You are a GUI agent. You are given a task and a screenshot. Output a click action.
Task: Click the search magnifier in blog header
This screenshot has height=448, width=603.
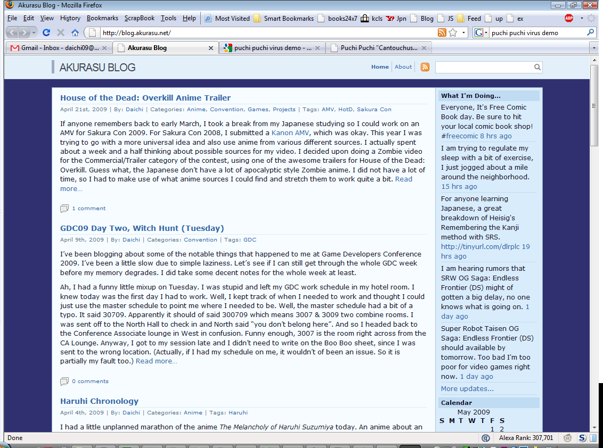coord(537,67)
